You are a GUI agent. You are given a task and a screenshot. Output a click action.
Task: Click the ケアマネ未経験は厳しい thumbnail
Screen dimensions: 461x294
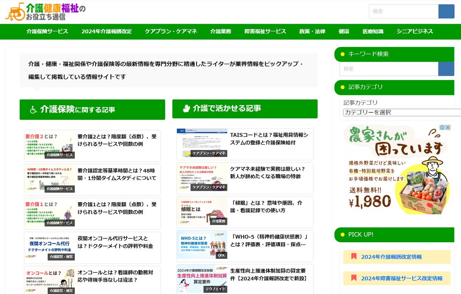coord(202,177)
